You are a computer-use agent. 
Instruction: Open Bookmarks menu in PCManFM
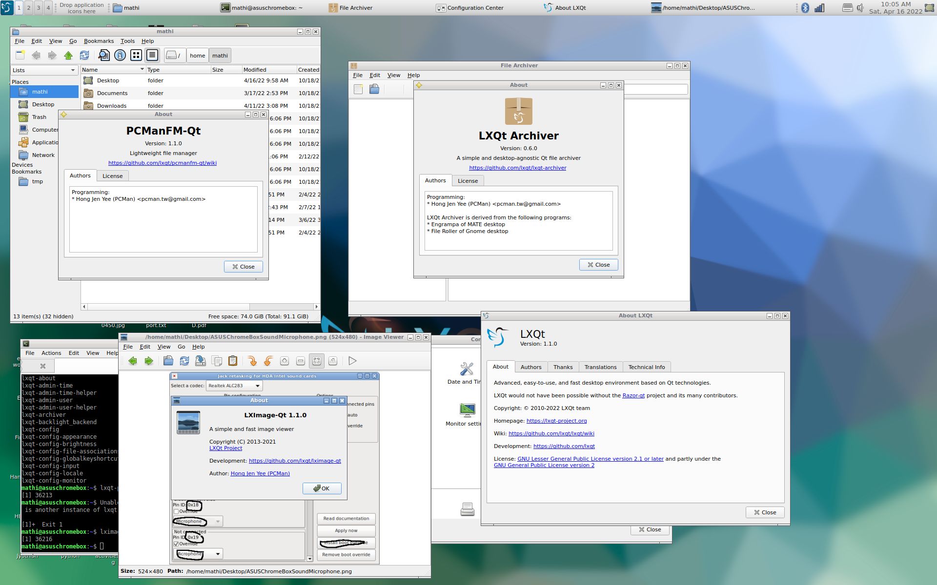[x=99, y=41]
